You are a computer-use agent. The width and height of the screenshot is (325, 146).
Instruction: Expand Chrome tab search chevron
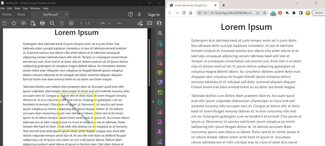(x=296, y=3)
